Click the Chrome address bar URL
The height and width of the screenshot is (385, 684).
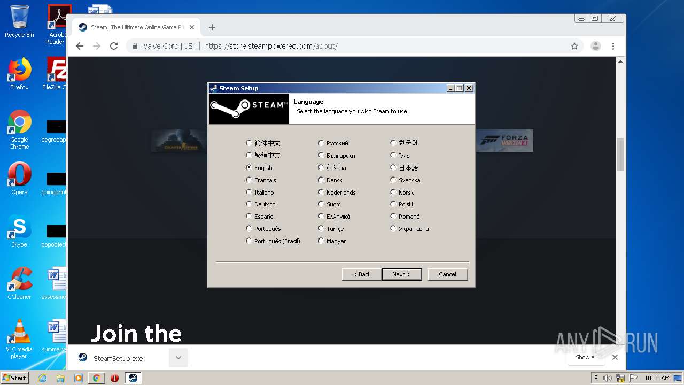[x=271, y=46]
